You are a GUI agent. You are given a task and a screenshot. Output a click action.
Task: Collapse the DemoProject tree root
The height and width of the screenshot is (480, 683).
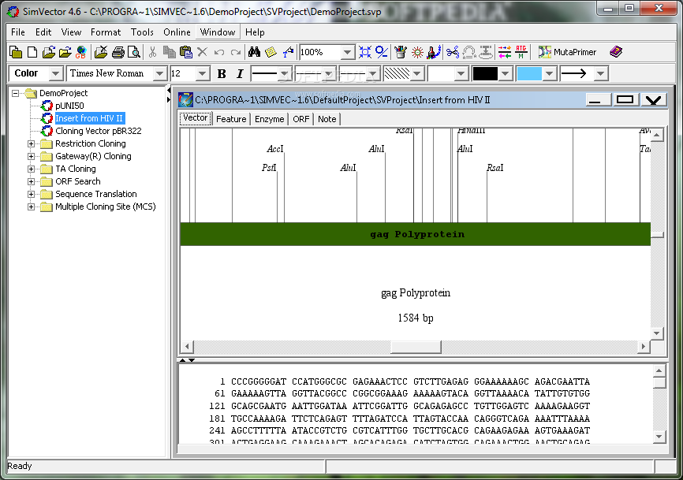pos(15,93)
